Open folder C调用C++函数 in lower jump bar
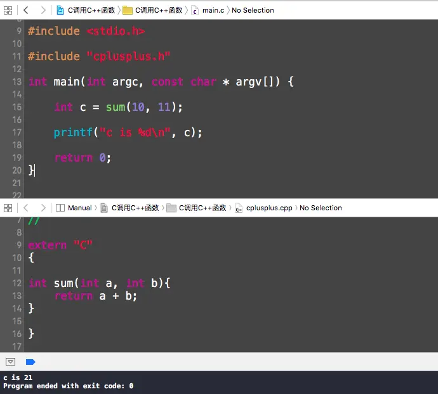The height and width of the screenshot is (394, 438). (x=202, y=208)
